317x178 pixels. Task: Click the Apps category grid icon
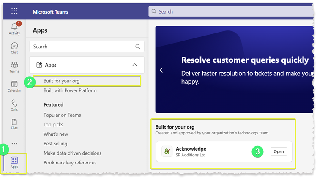coord(39,65)
